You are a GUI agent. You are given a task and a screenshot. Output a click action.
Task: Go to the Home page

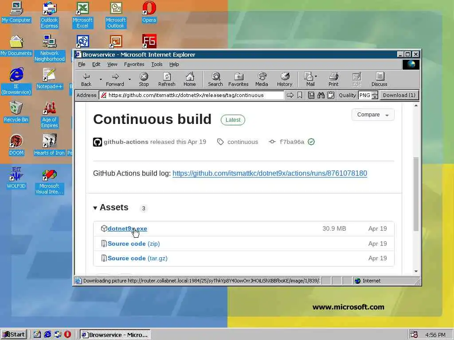click(190, 80)
